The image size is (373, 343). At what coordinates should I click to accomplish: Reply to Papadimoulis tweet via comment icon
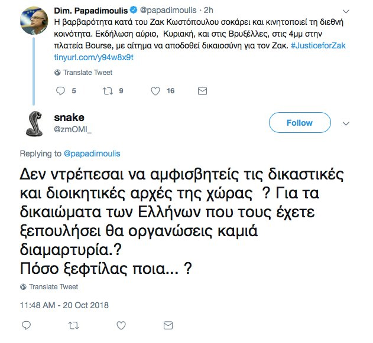coord(60,91)
